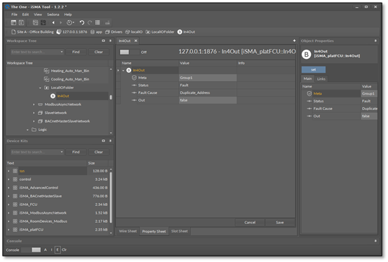
Task: Click the Drivers breadcrumb icon
Action: click(107, 32)
